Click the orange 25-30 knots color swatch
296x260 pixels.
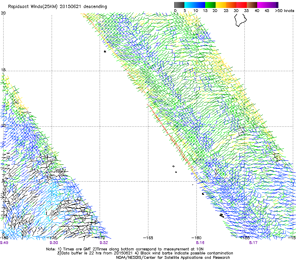[231, 5]
